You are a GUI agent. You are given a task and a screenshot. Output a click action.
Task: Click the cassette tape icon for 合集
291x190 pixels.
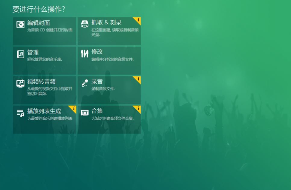coord(85,113)
